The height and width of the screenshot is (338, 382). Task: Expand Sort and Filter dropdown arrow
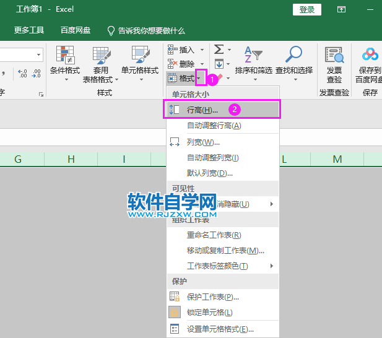pos(255,80)
